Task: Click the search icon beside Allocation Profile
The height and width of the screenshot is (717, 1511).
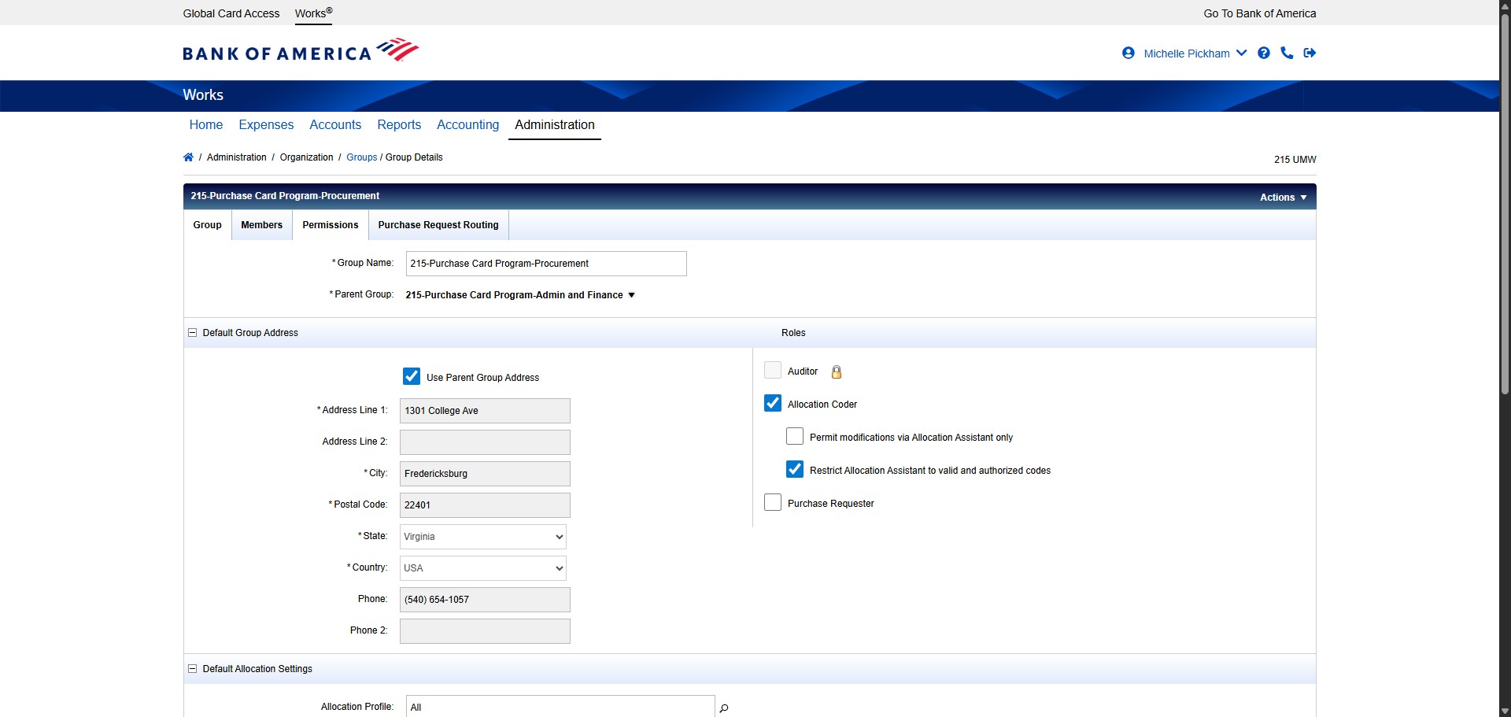Action: point(724,707)
